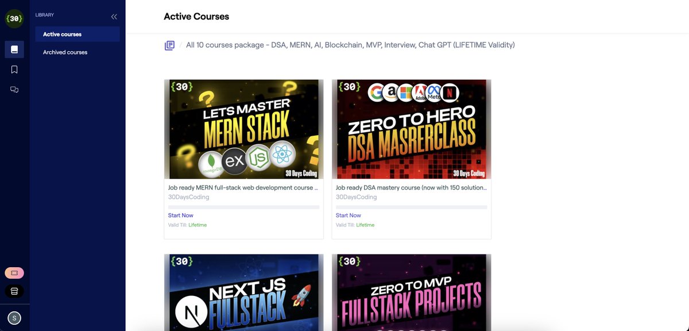Click the progress bar of the MERN course

click(243, 207)
